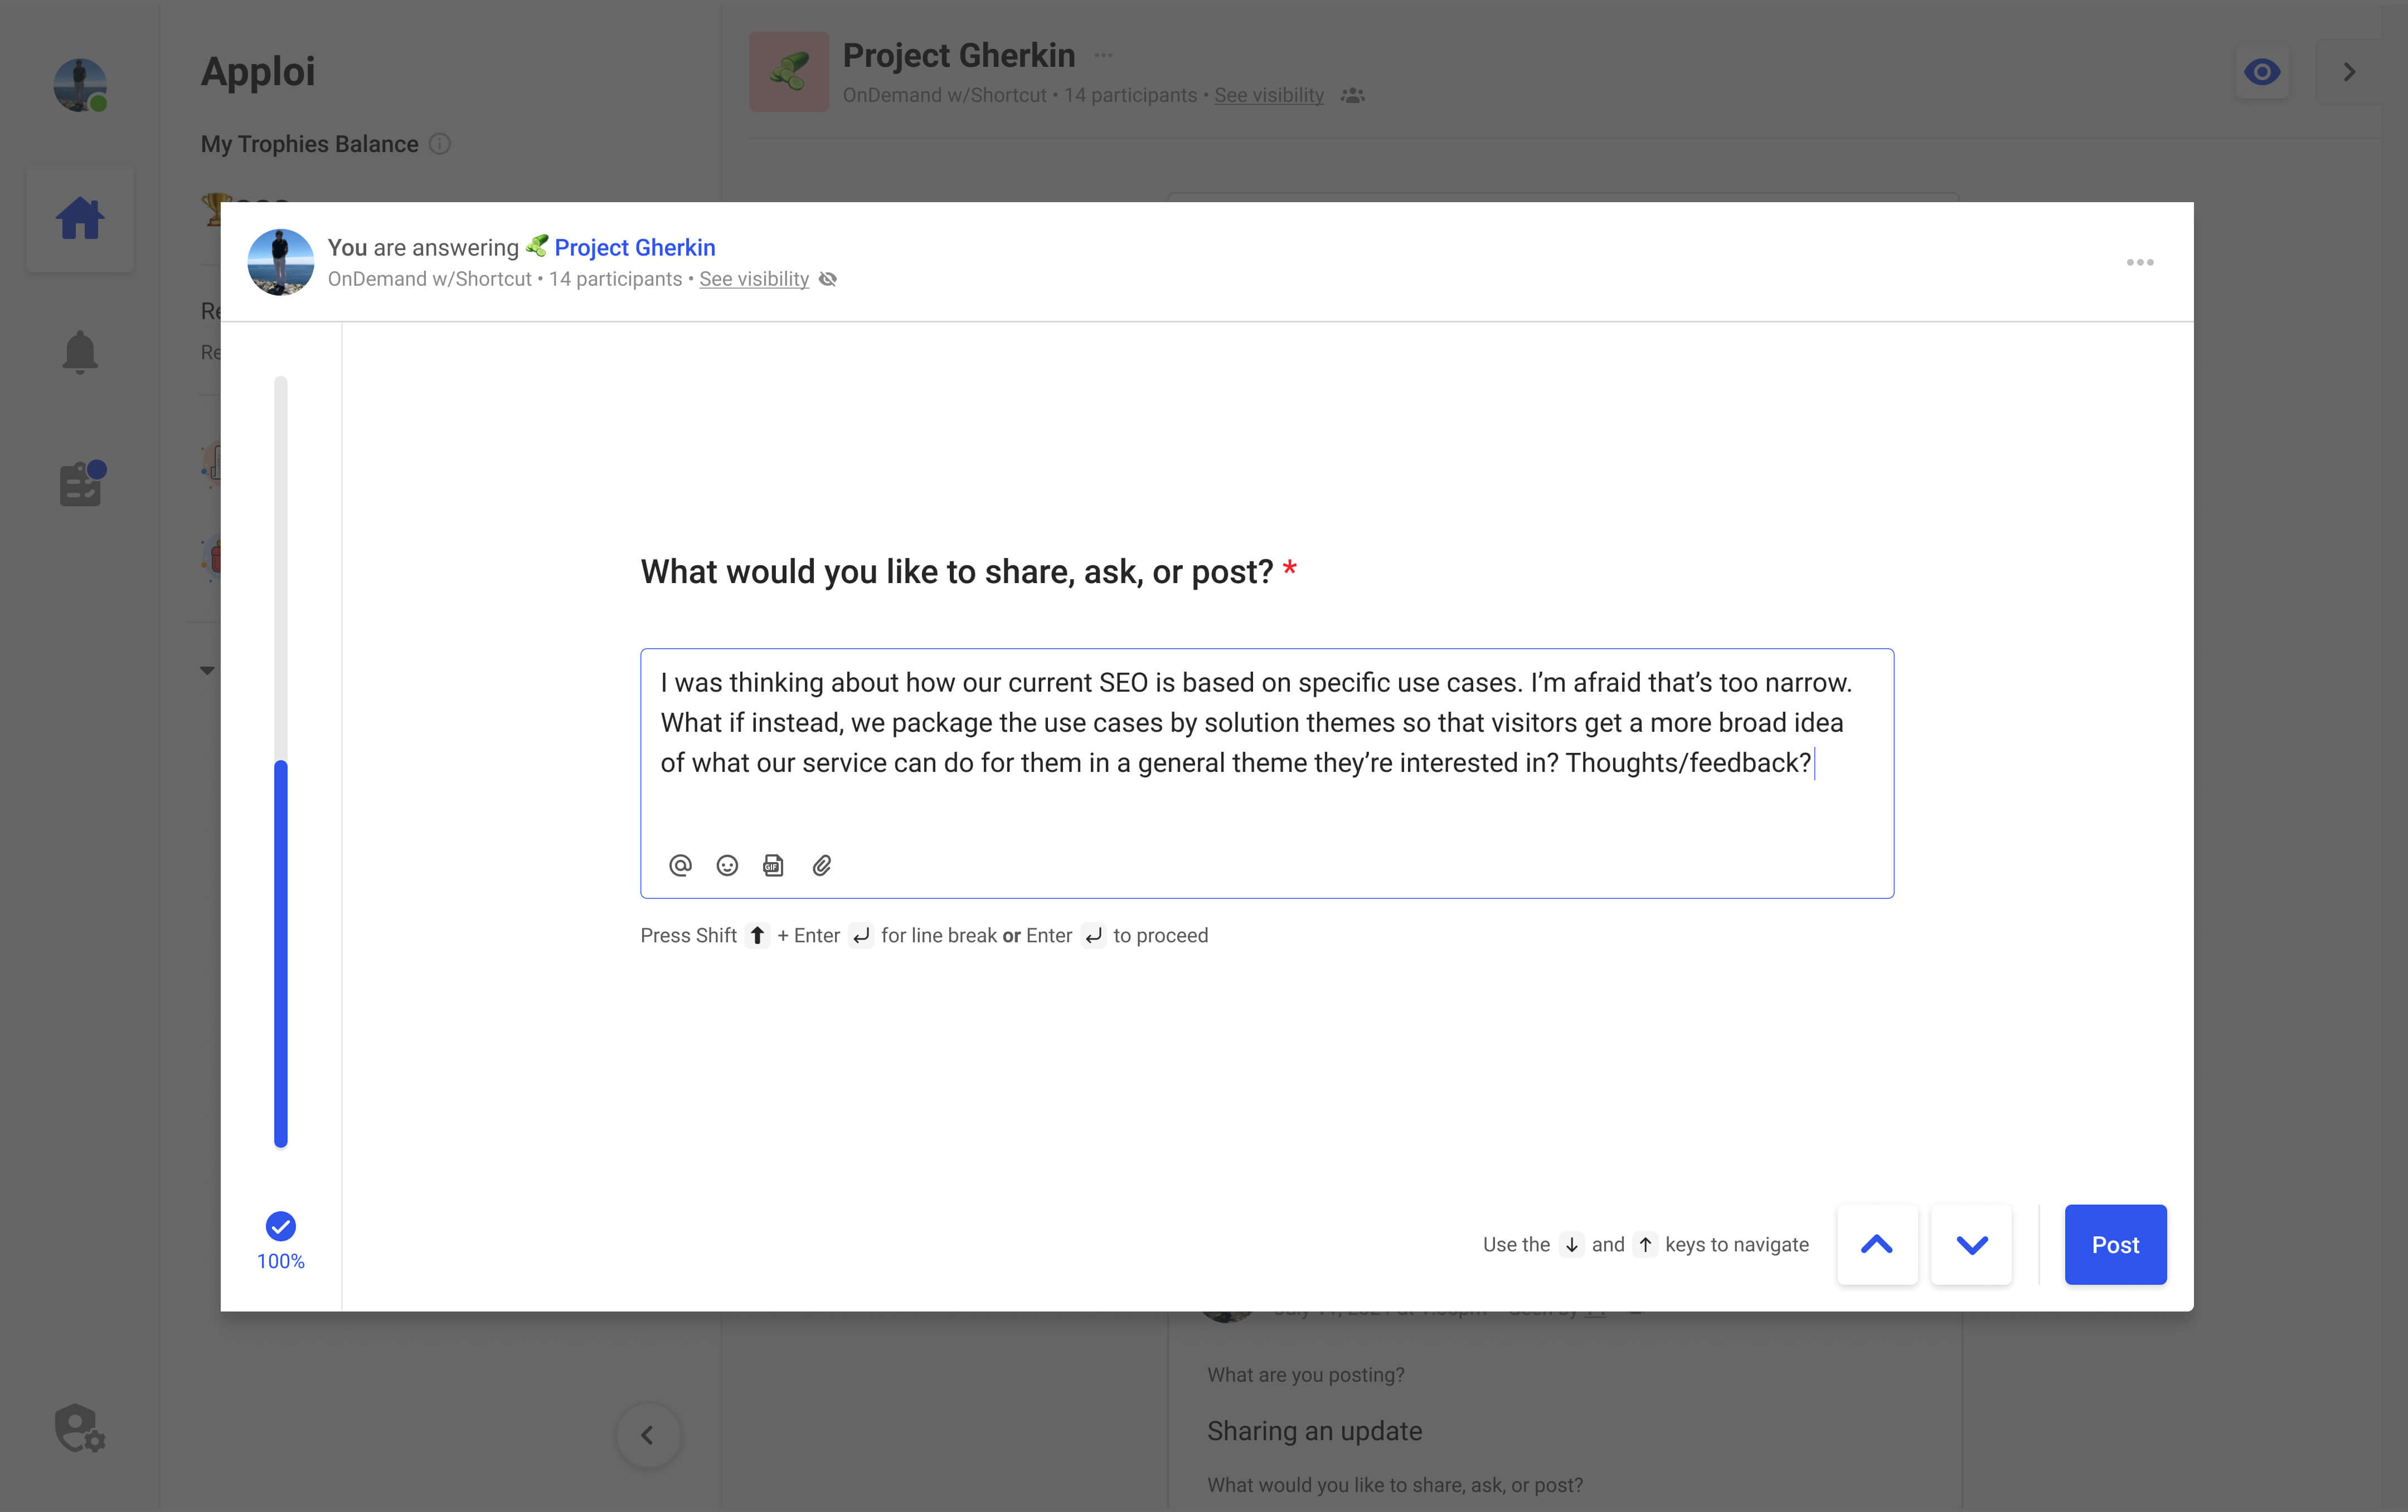Open the mention (@) picker in the composer
This screenshot has height=1512, width=2408.
(x=681, y=865)
